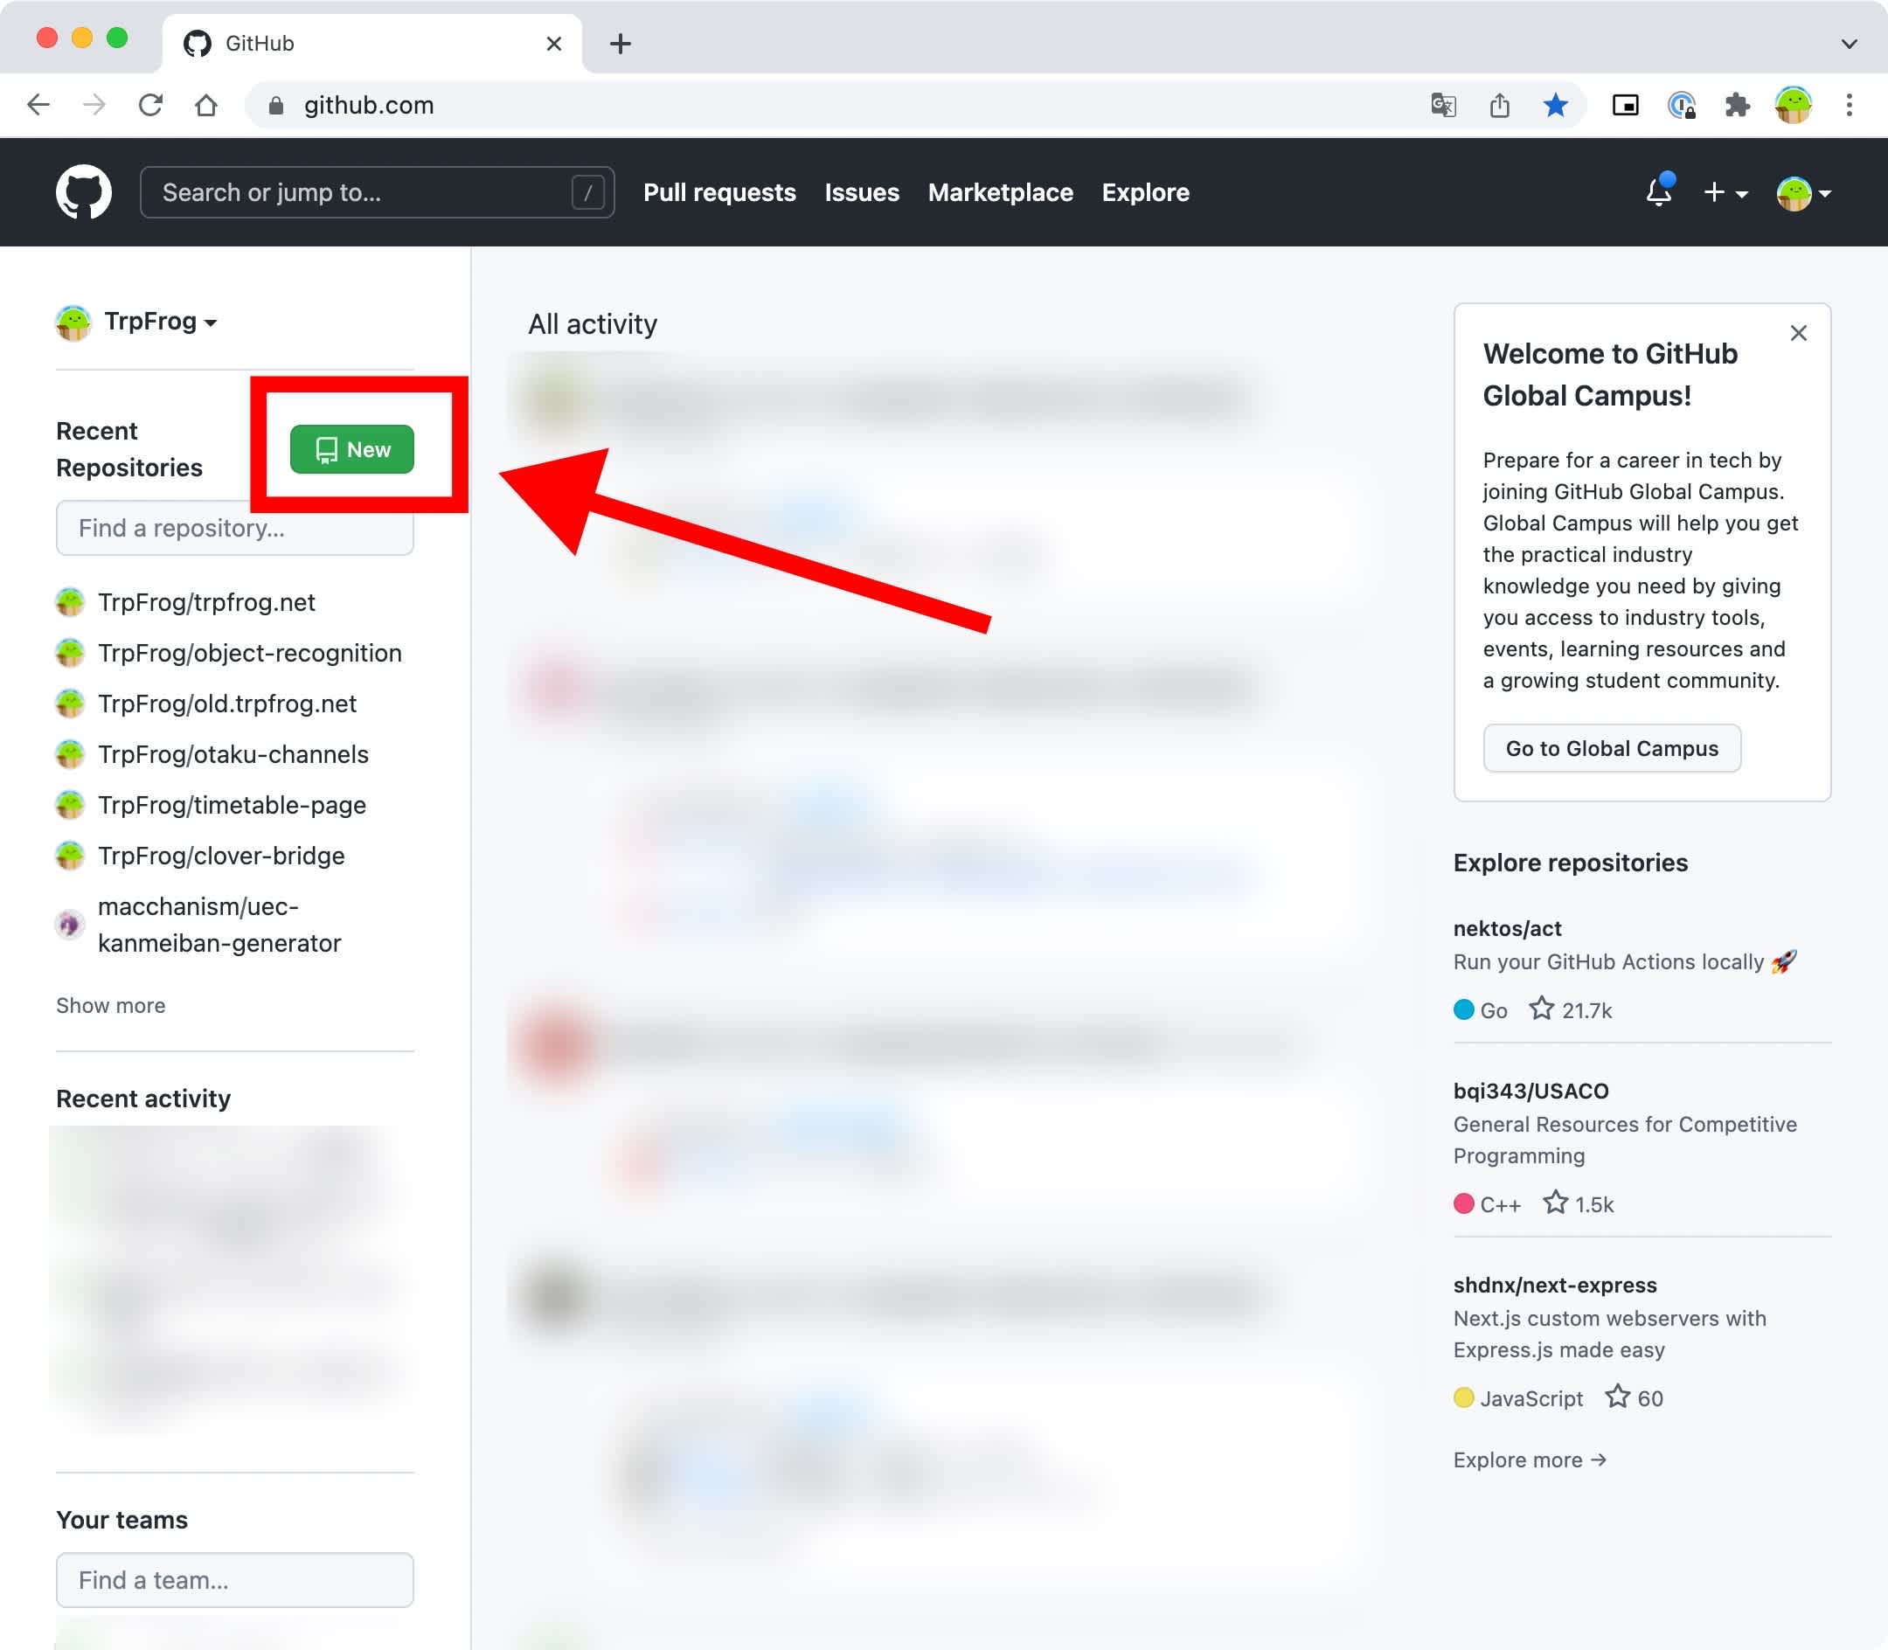The image size is (1888, 1650).
Task: Go to Pull requests
Action: click(719, 192)
